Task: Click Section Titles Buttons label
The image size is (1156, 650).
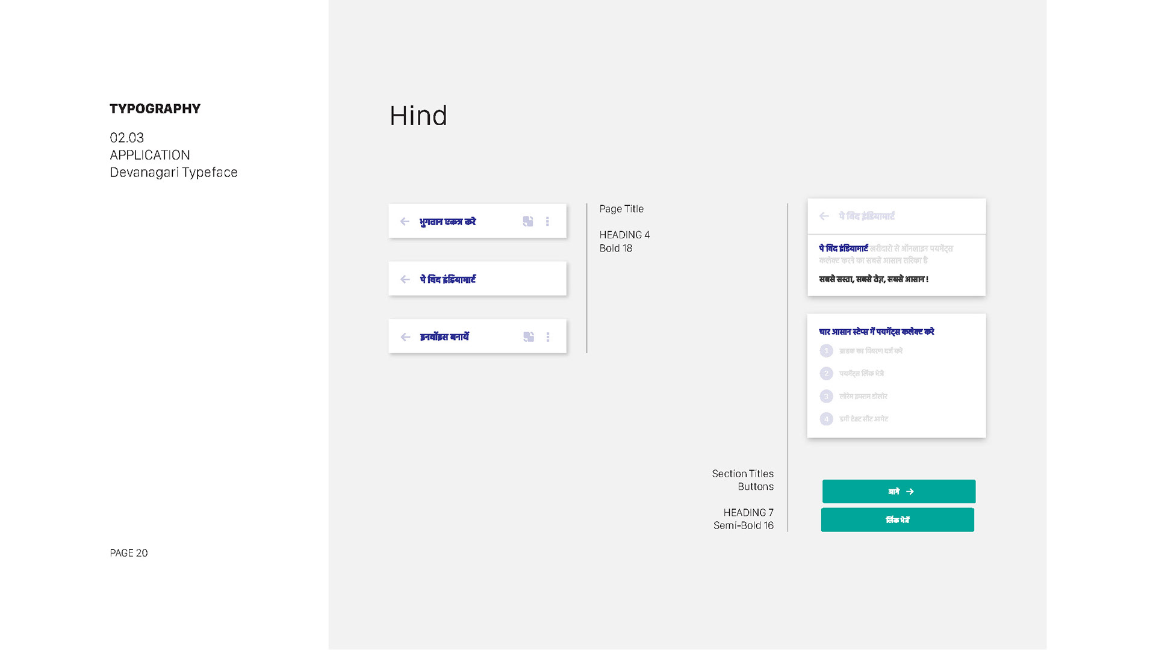Action: click(743, 480)
